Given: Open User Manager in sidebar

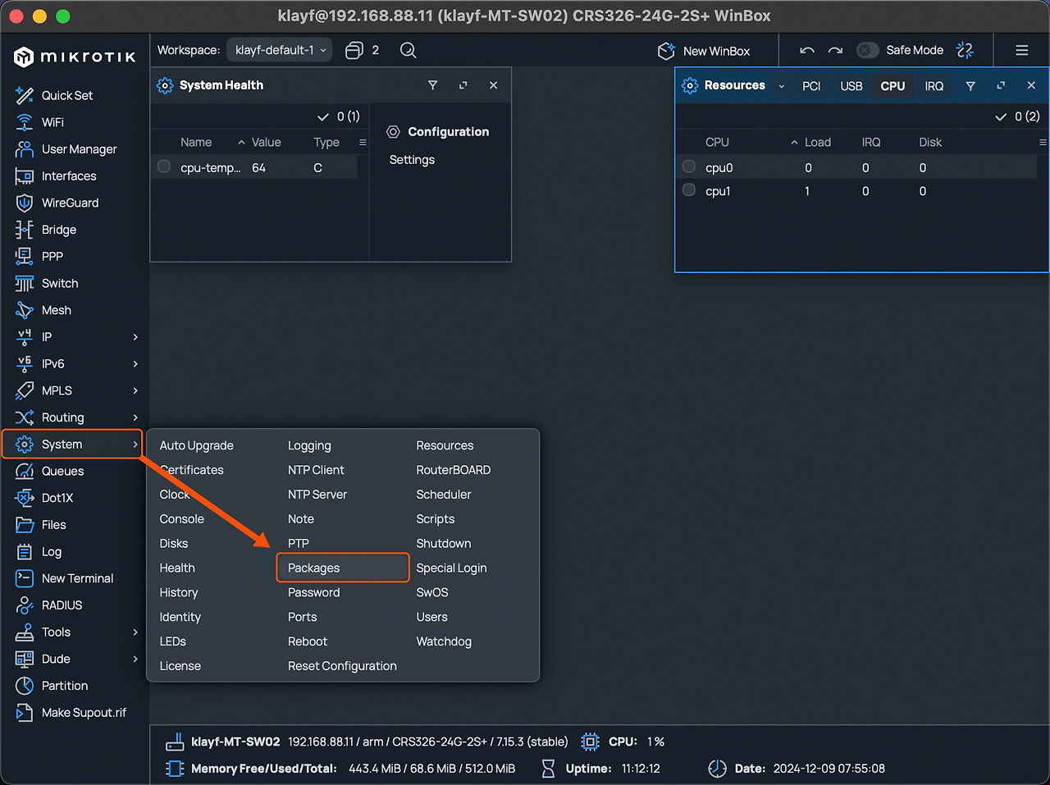Looking at the screenshot, I should [x=79, y=149].
